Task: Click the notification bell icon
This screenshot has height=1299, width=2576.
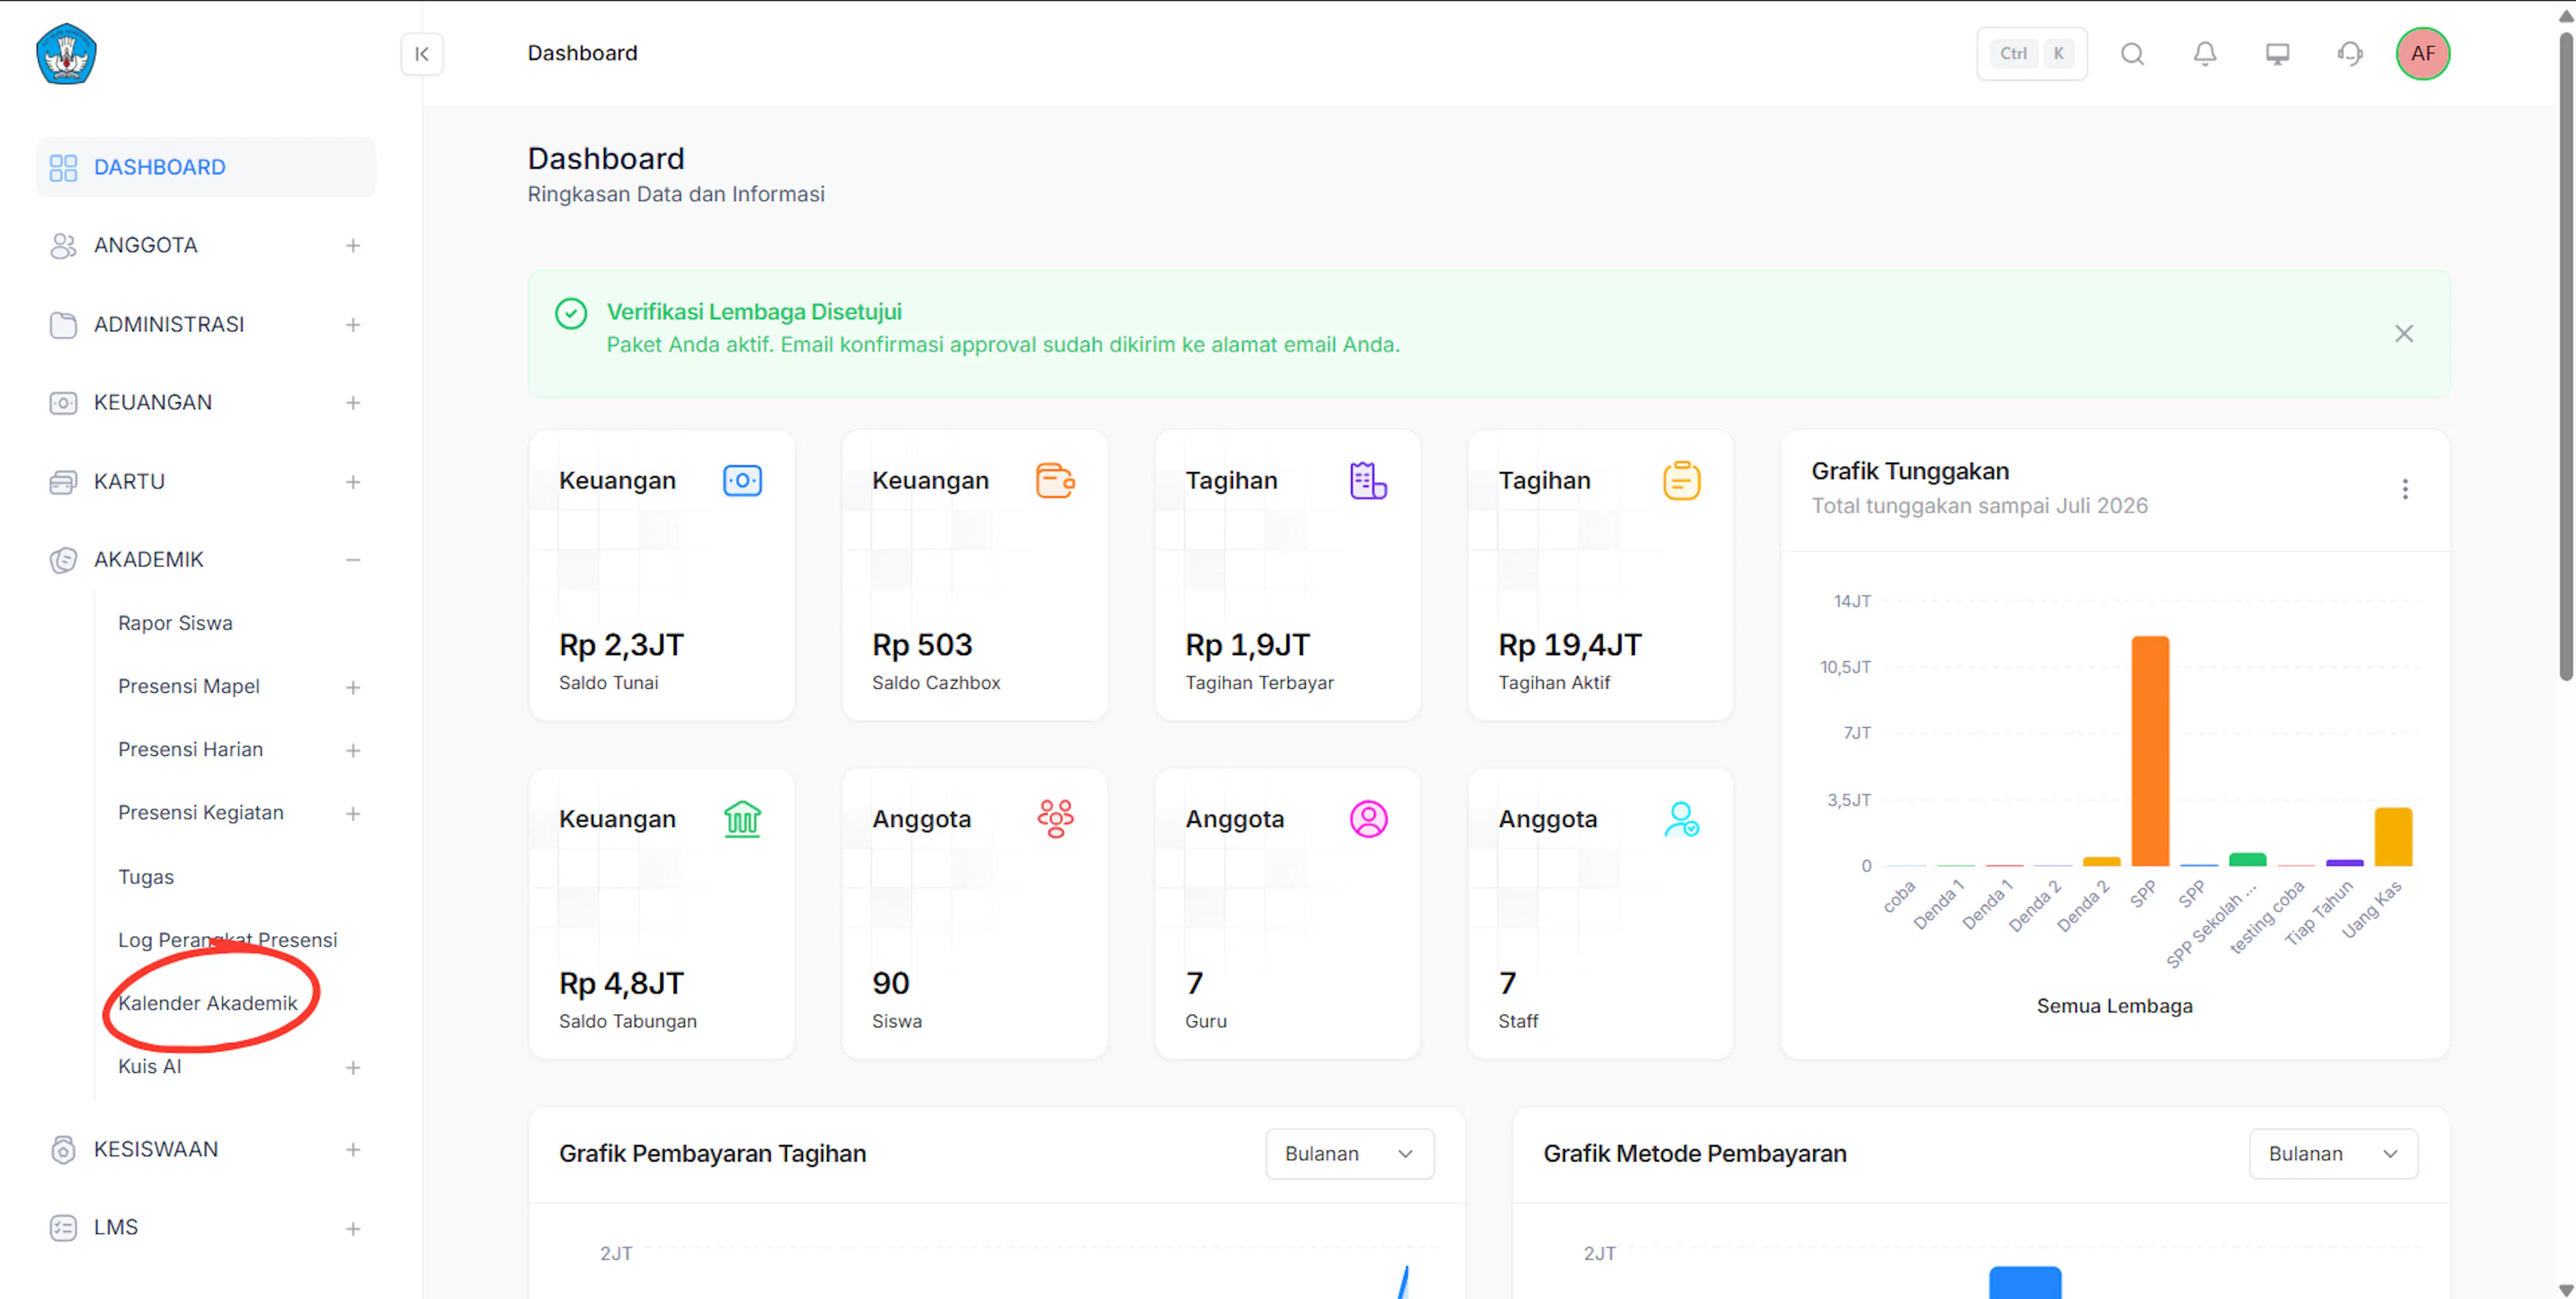Action: 2204,53
